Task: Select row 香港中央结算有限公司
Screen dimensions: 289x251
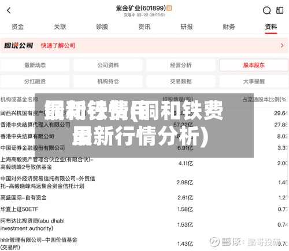Action: tap(144, 136)
